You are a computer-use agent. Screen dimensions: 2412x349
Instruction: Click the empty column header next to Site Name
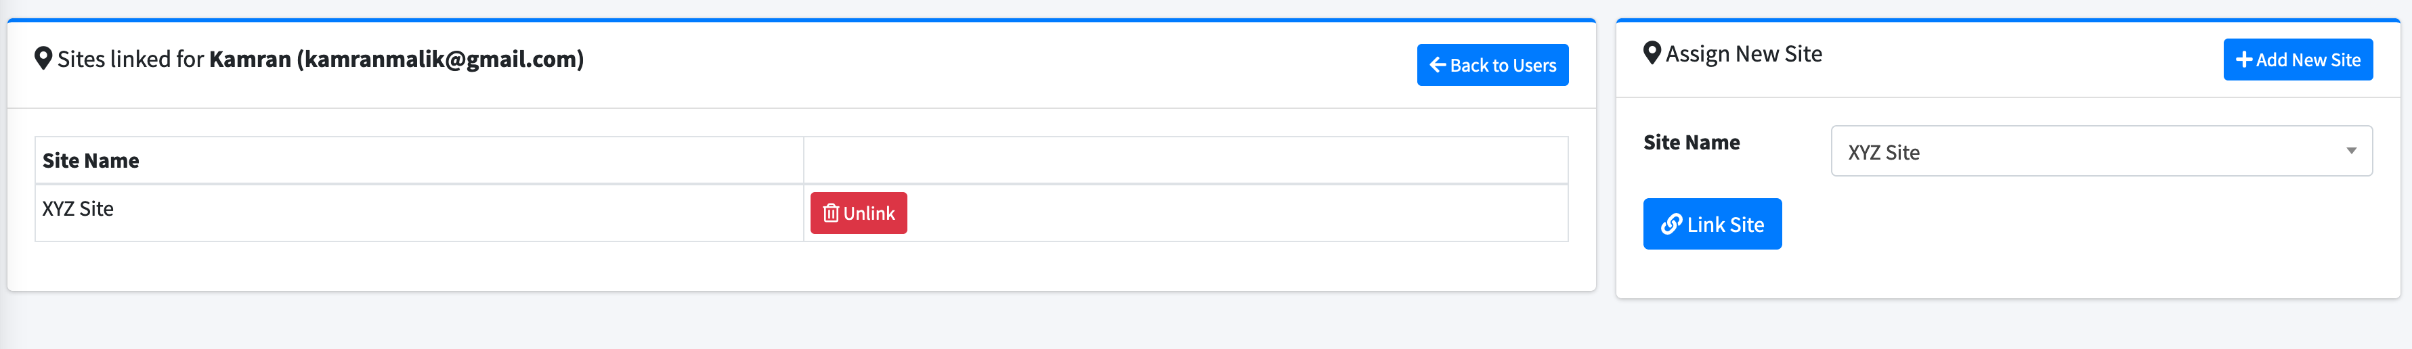tap(1184, 161)
